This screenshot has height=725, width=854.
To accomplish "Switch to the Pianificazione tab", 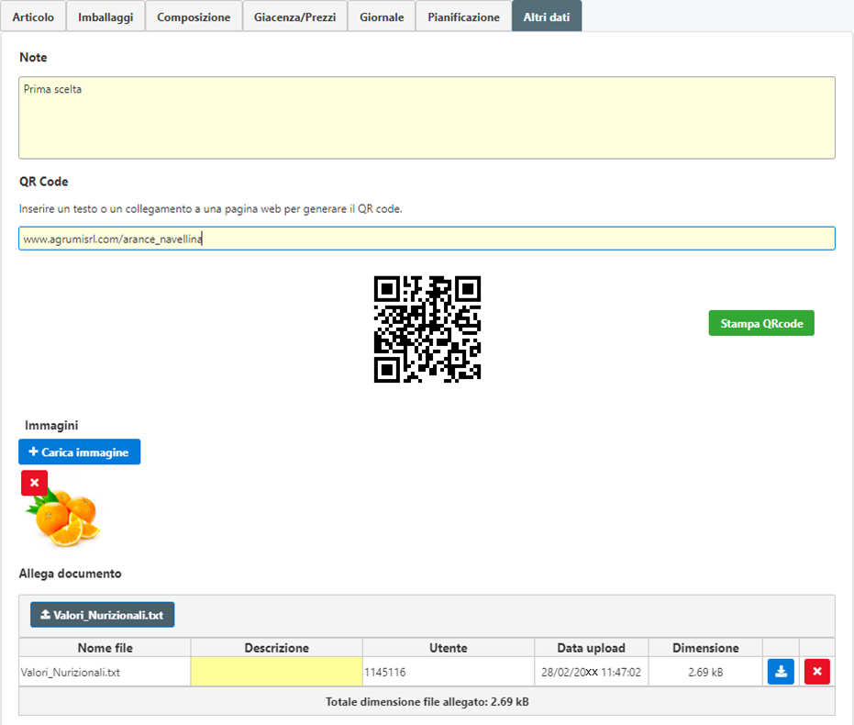I will tap(463, 17).
